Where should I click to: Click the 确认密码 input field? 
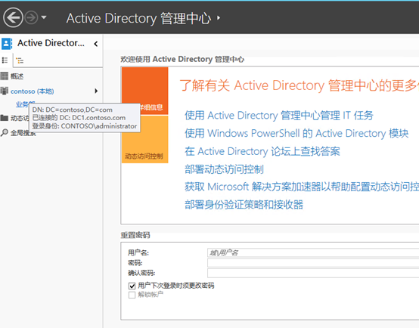coord(313,273)
